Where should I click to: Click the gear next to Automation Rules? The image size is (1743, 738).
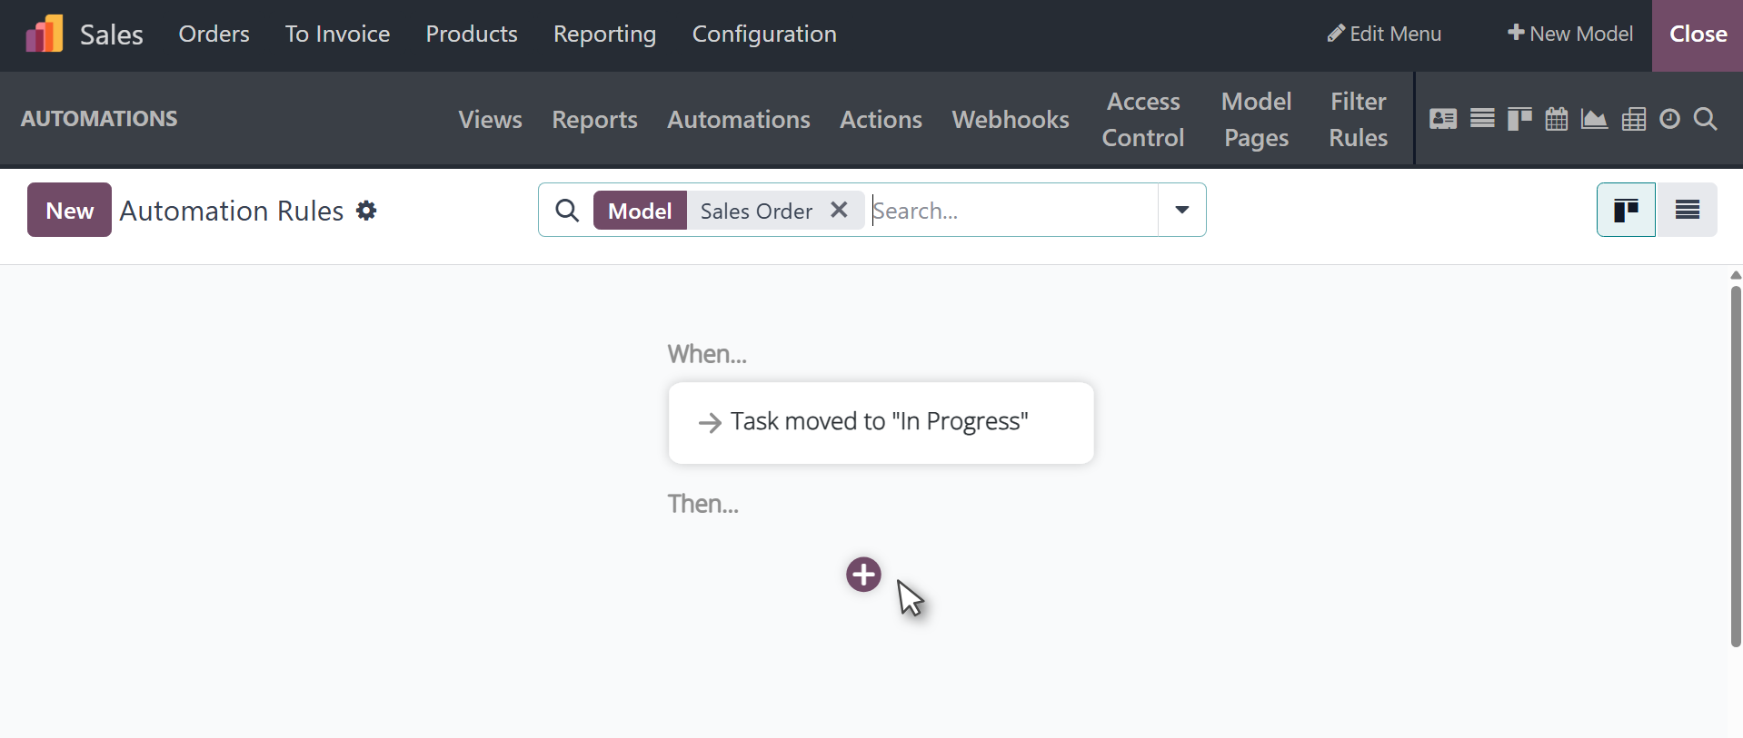366,211
